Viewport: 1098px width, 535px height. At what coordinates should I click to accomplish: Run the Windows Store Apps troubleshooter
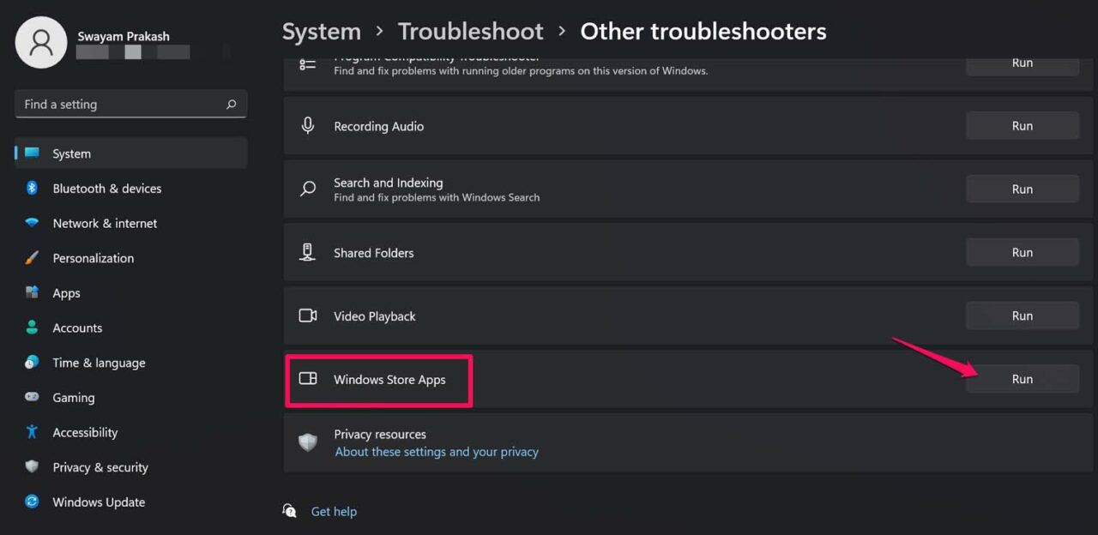pyautogui.click(x=1023, y=379)
